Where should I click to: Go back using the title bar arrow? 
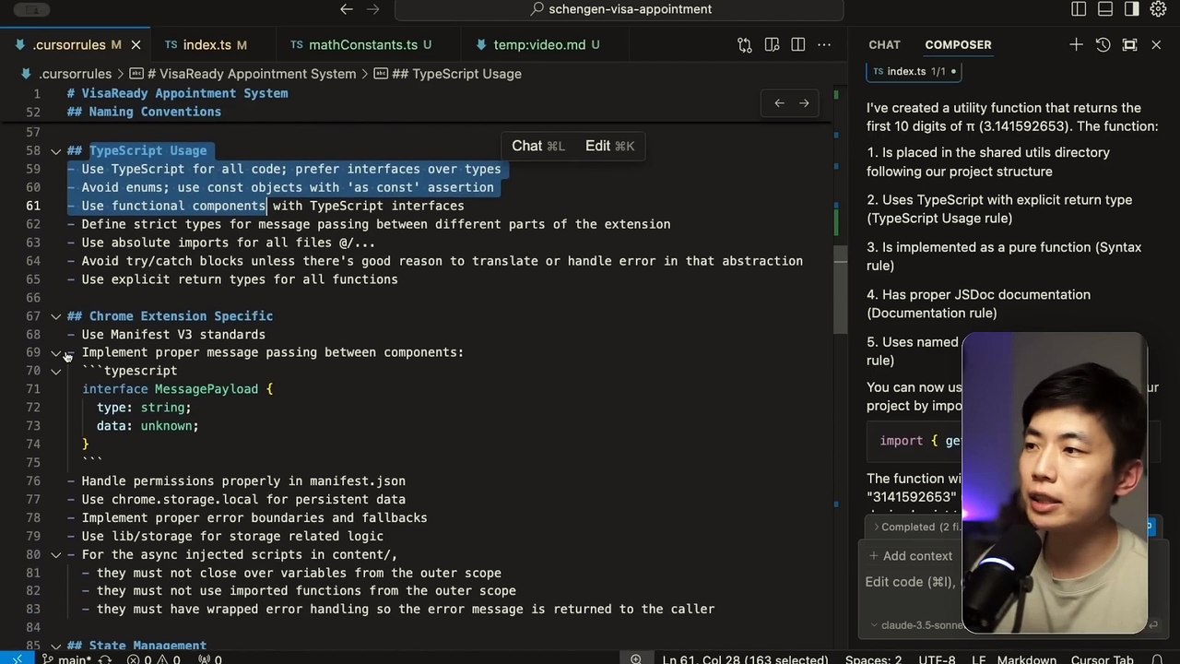click(x=347, y=9)
